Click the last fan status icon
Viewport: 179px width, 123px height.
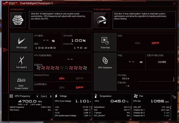pyautogui.click(x=85, y=68)
